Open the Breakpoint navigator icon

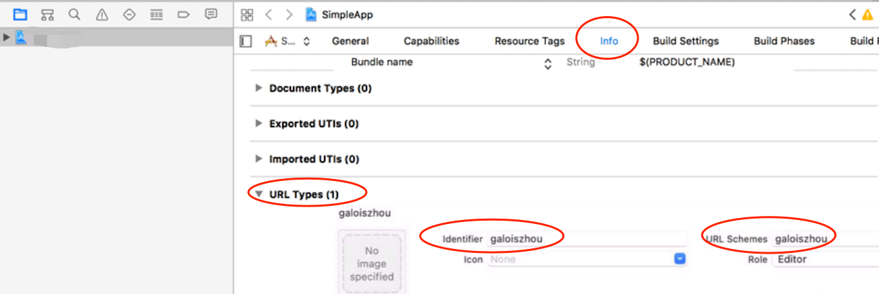tap(183, 14)
